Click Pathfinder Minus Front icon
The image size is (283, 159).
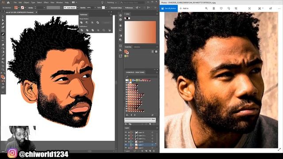[x=87, y=23]
